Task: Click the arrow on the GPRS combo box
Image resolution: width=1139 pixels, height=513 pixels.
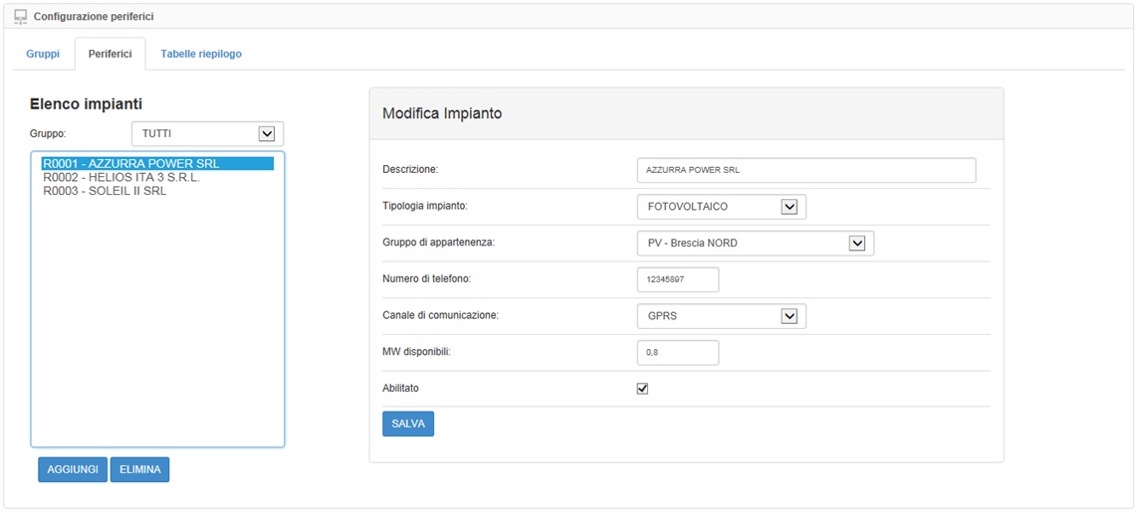Action: point(790,316)
